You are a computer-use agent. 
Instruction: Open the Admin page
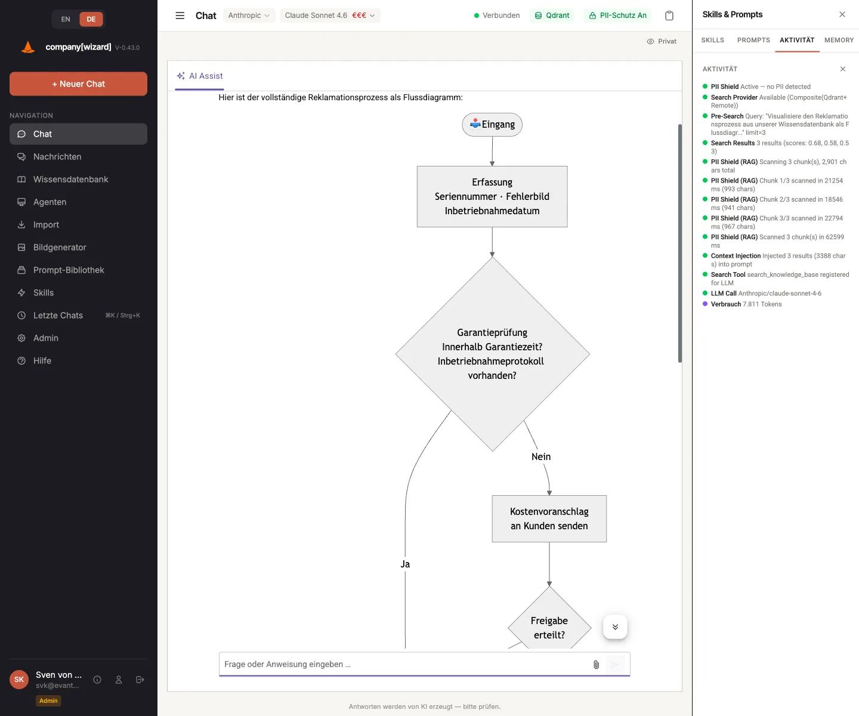click(78, 338)
